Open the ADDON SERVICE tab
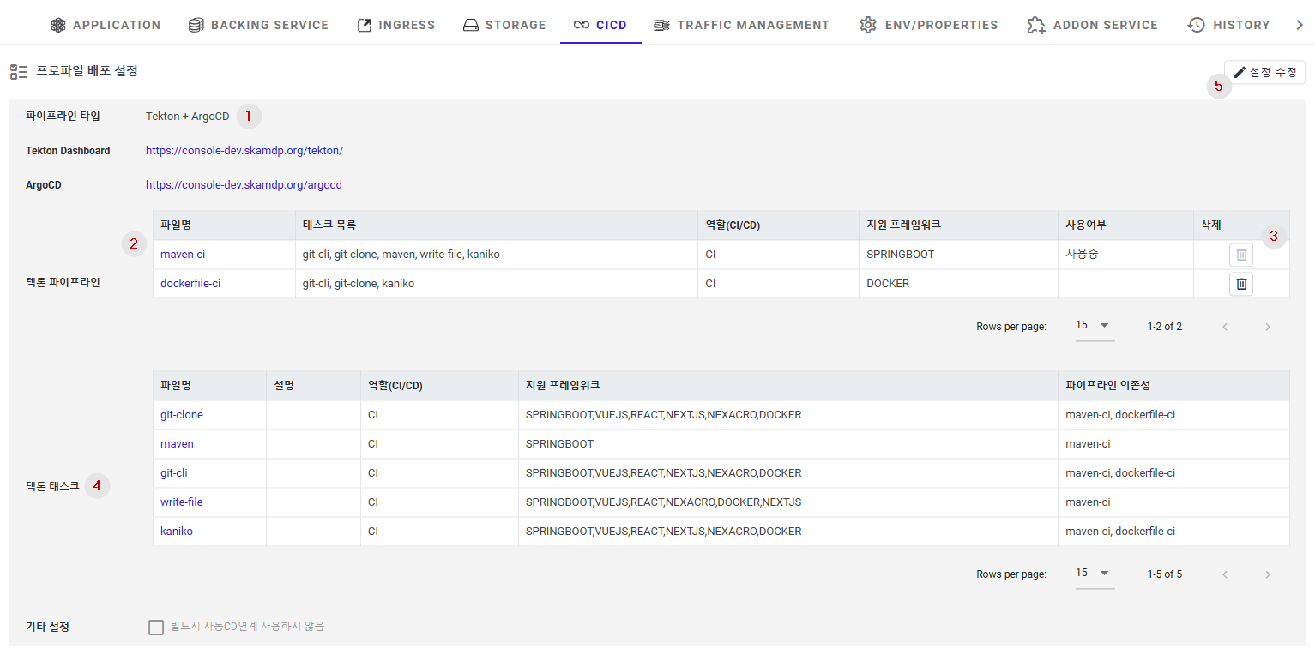Viewport: 1315px width, 649px height. 1093,25
